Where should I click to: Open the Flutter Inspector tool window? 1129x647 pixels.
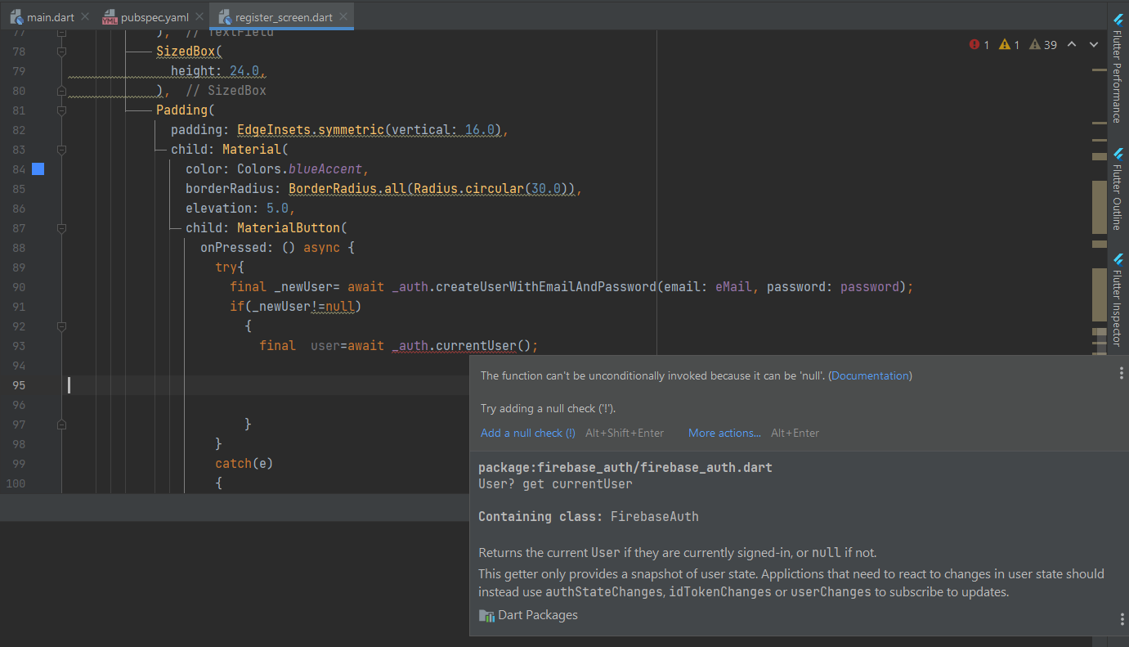click(1118, 300)
